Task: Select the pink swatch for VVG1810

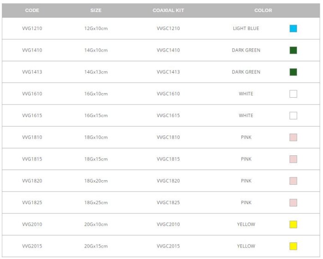Action: coord(293,137)
